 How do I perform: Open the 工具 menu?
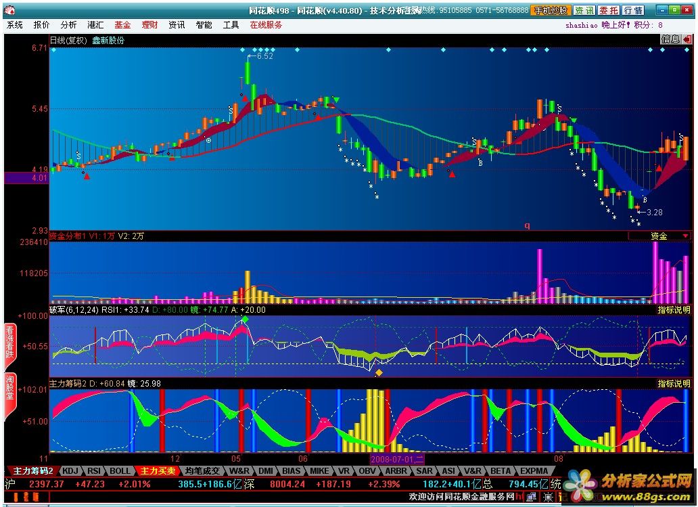tap(231, 25)
